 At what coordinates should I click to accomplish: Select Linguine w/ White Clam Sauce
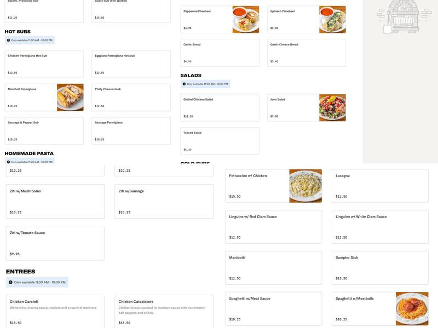(x=380, y=227)
